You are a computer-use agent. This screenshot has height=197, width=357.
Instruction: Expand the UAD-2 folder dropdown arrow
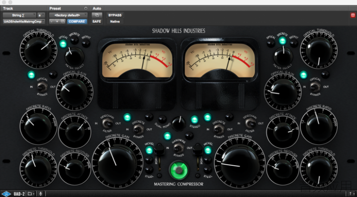34,194
